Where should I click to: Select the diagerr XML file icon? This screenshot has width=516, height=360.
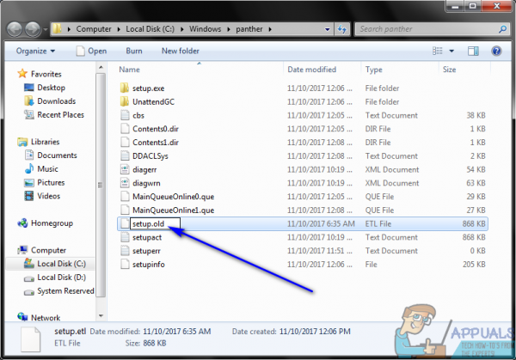[x=125, y=169]
